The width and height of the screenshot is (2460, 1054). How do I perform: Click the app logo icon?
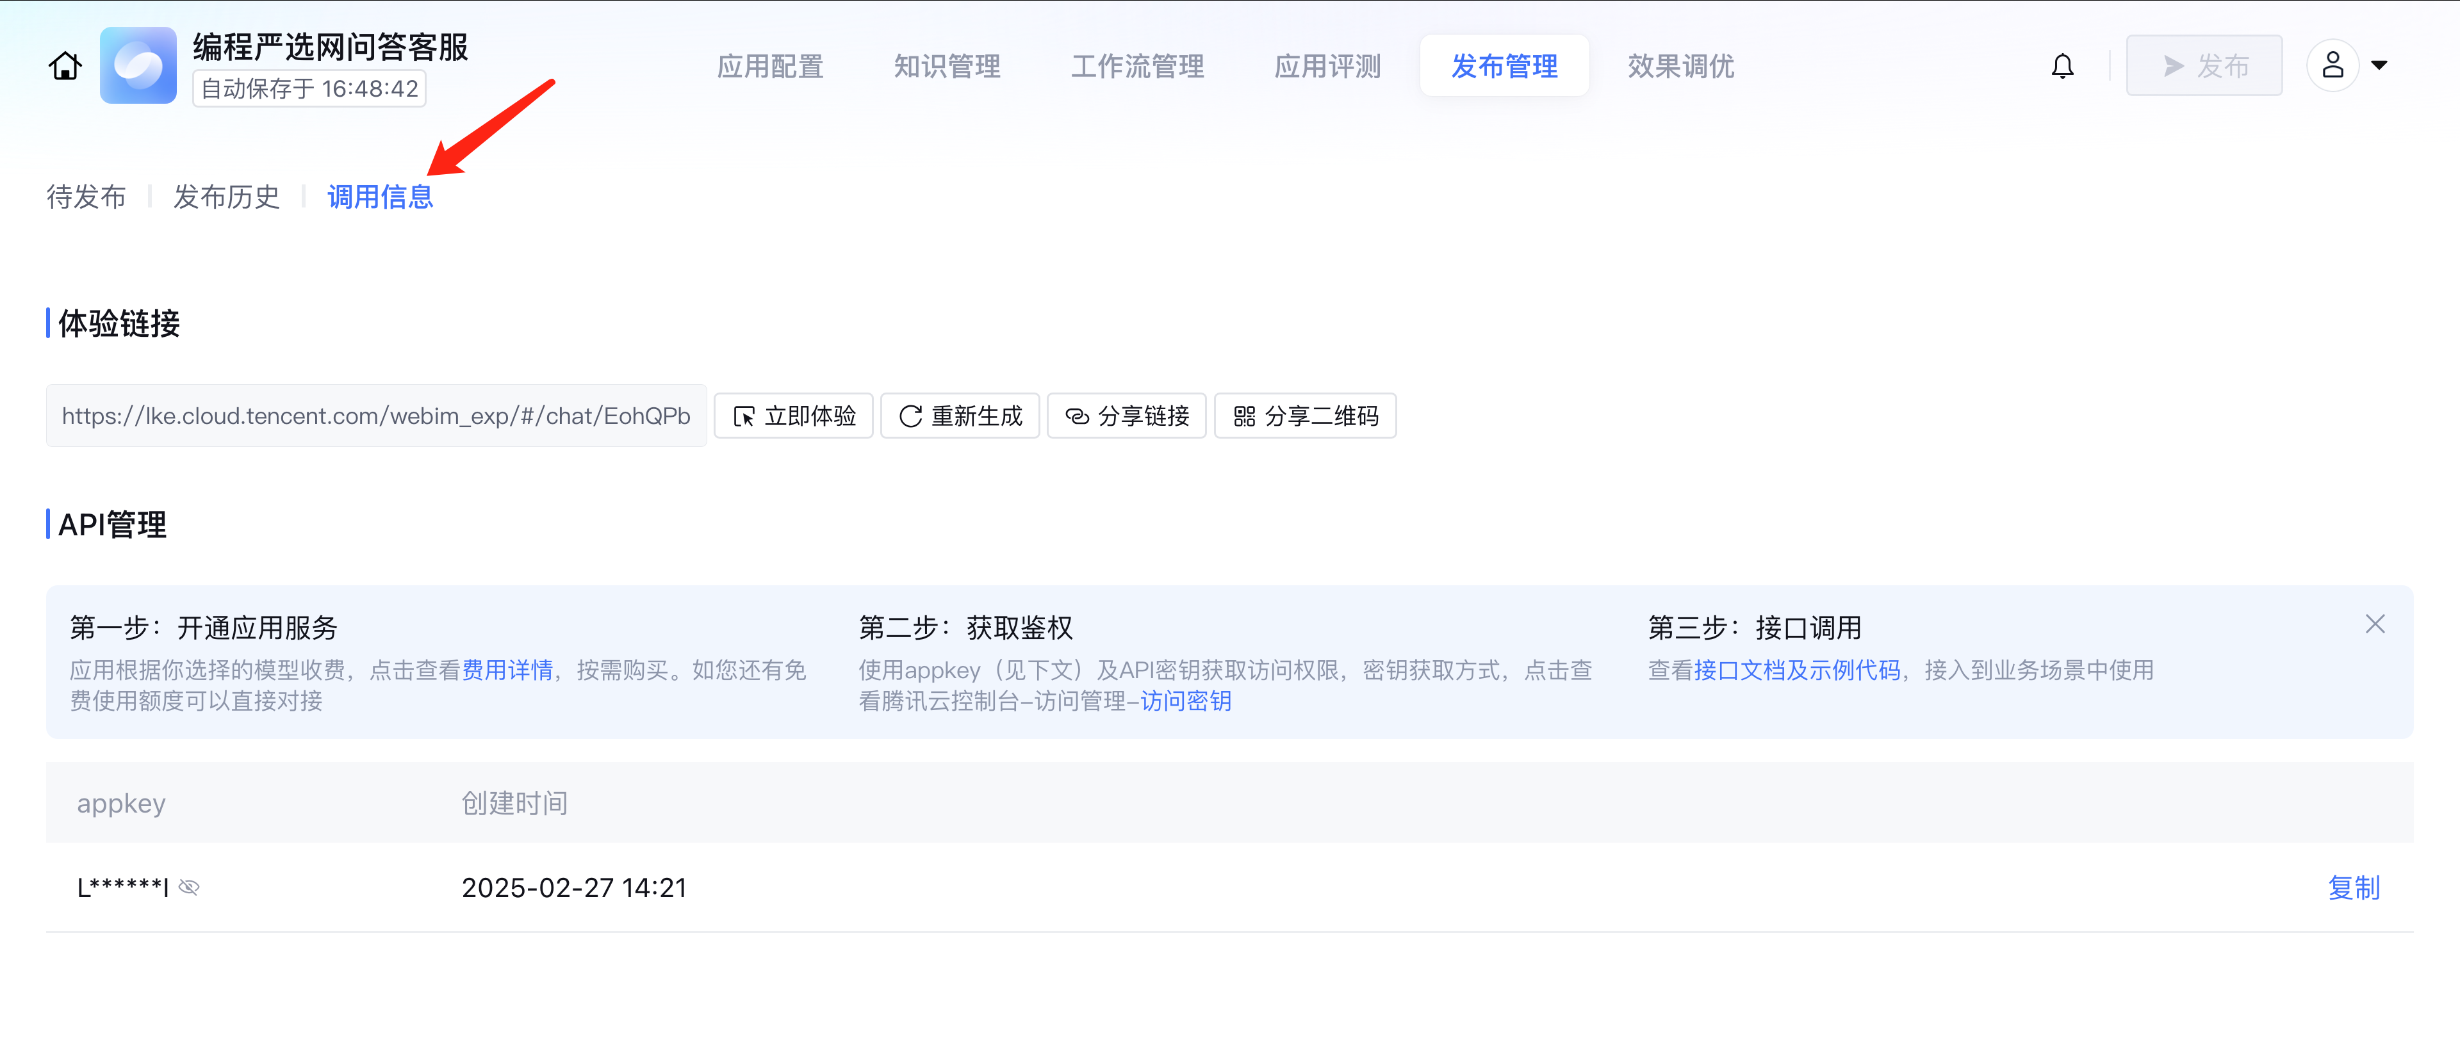pyautogui.click(x=138, y=66)
